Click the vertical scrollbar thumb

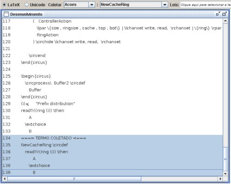tap(225, 160)
